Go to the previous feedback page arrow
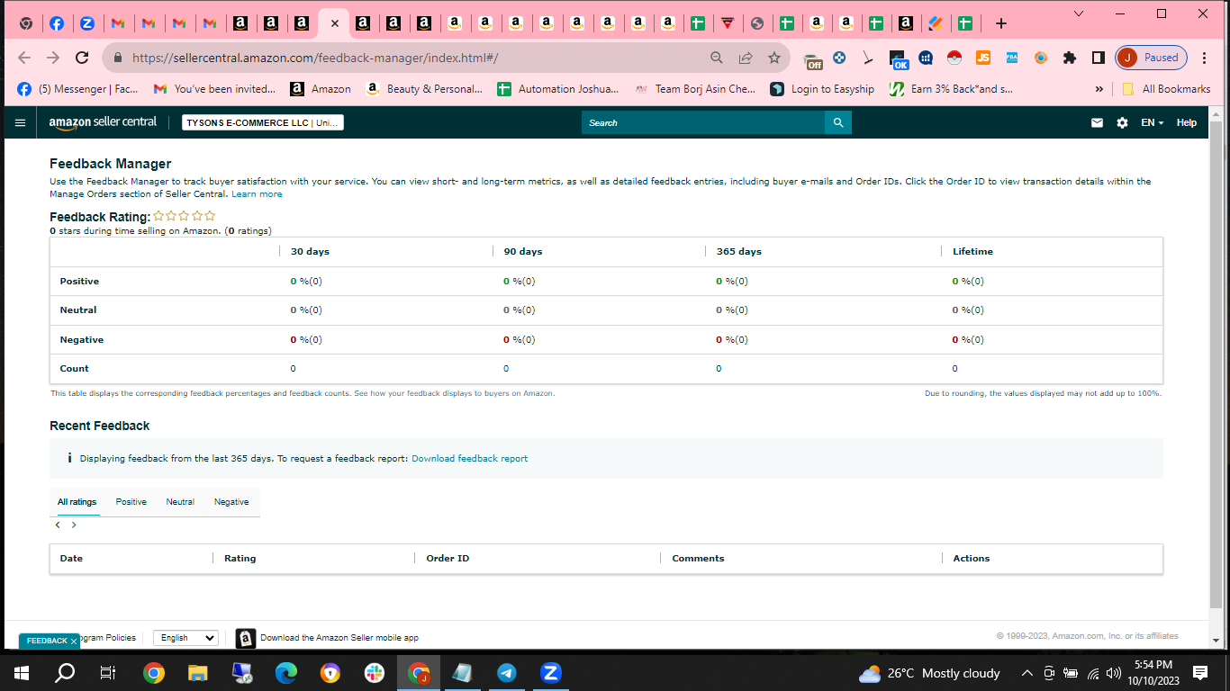 point(58,525)
